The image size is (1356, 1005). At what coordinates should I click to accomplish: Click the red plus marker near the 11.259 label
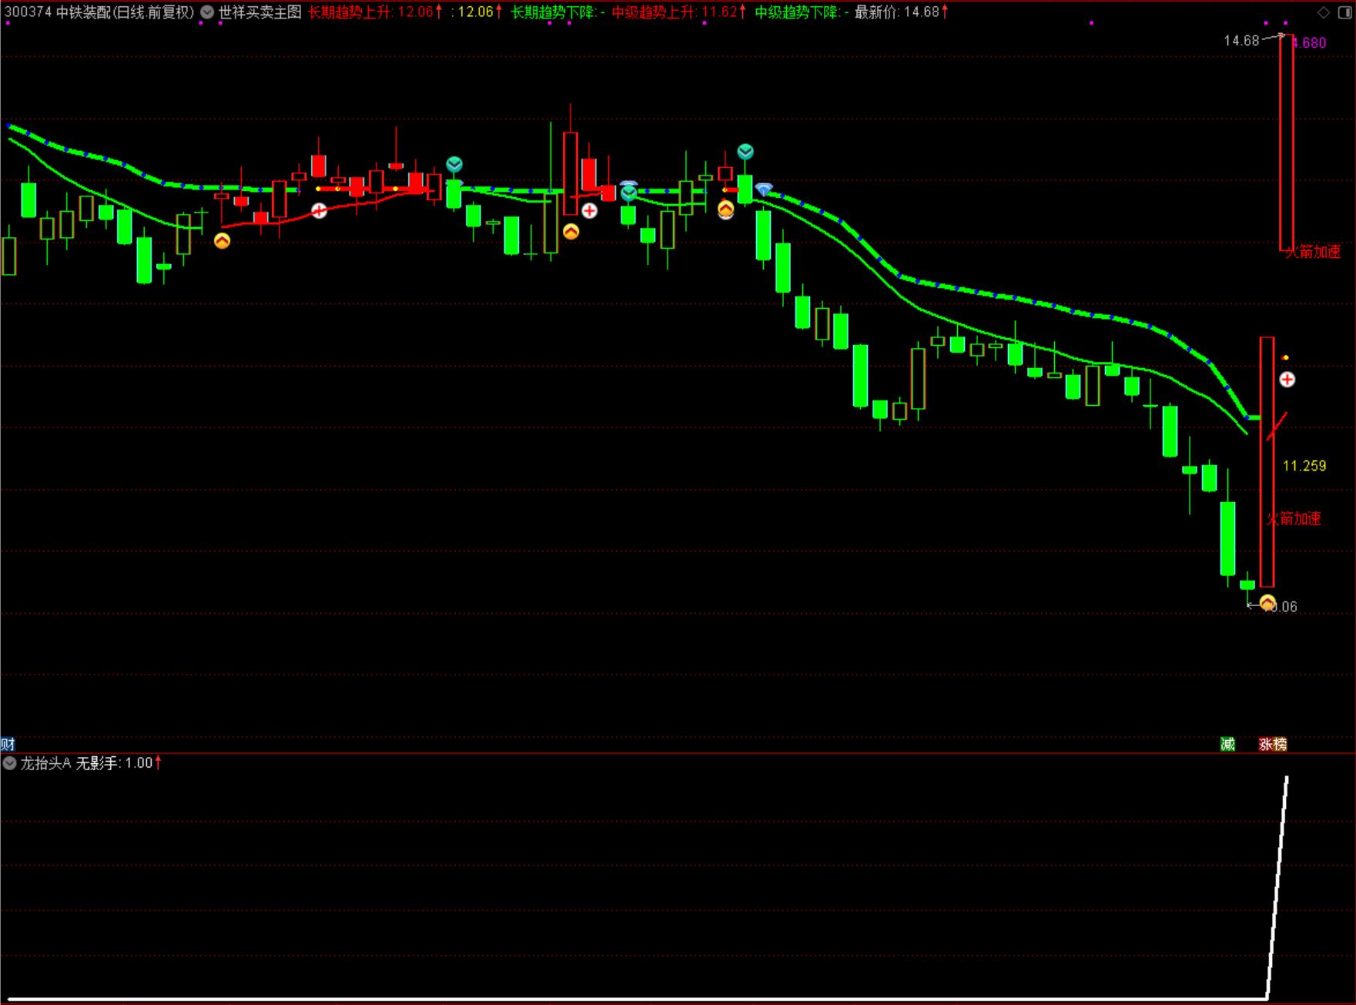click(x=1287, y=379)
